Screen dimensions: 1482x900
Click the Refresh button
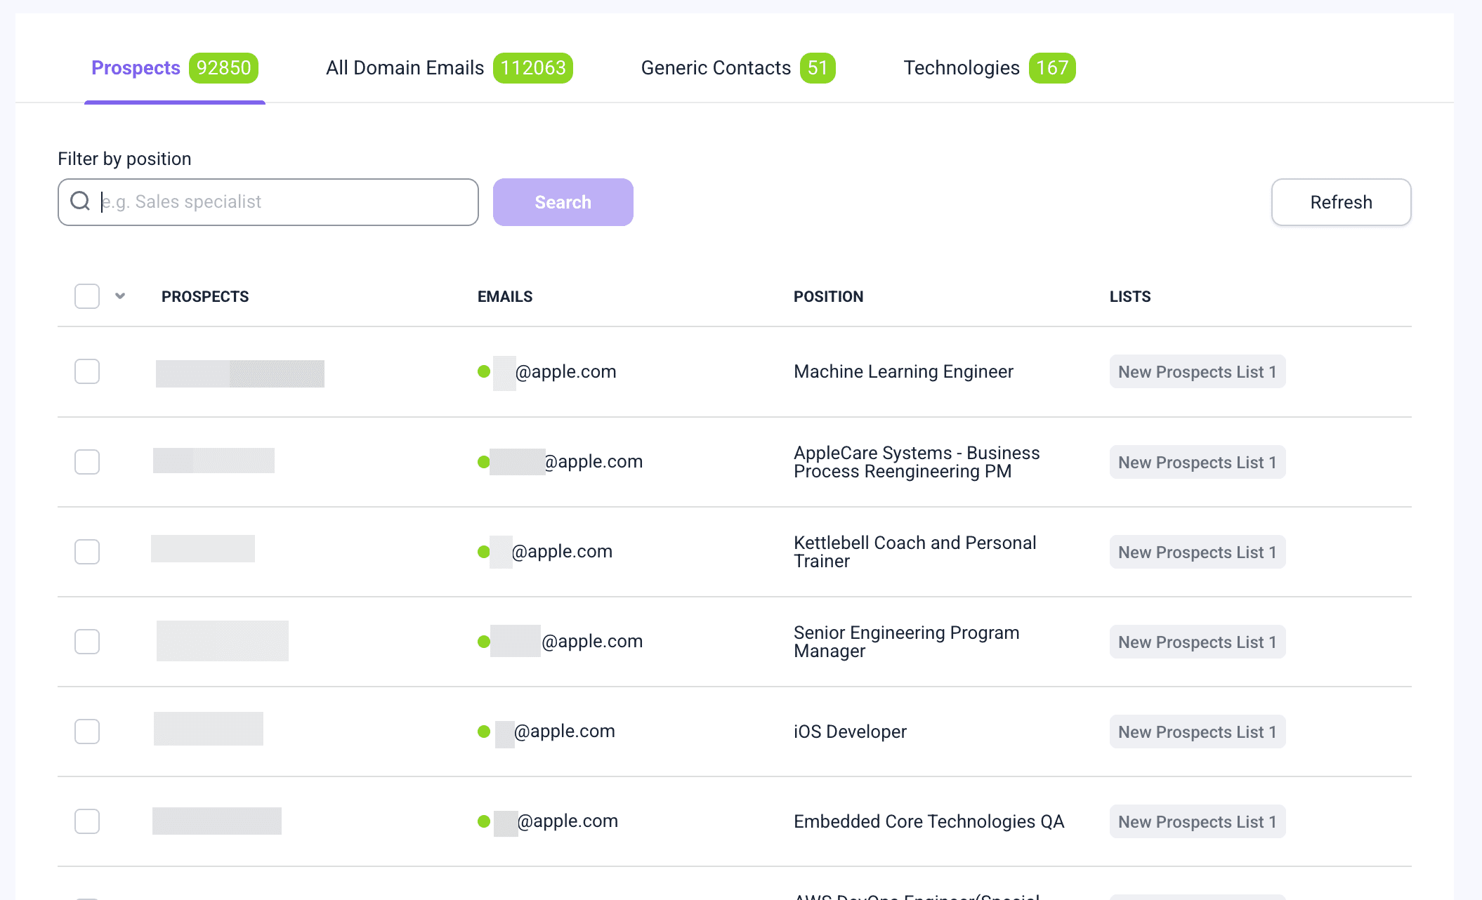pyautogui.click(x=1341, y=202)
